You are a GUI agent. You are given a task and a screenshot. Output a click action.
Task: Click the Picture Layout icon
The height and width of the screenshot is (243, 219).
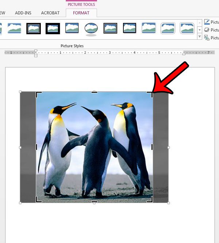coord(207,38)
